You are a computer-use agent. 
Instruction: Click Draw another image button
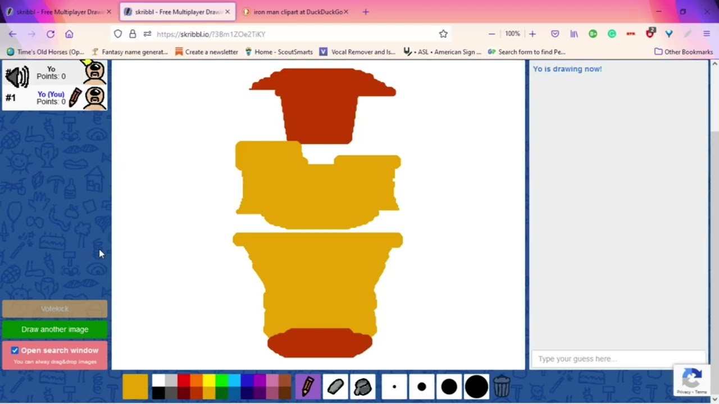coord(54,329)
